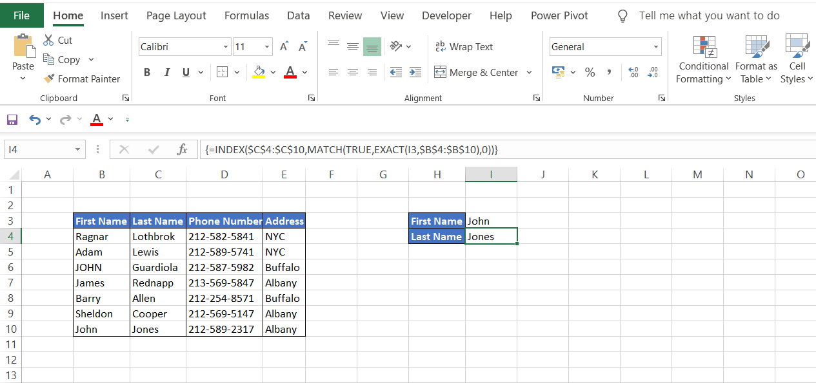Toggle Wrap Text option
Viewport: 816px width, 383px height.
464,47
